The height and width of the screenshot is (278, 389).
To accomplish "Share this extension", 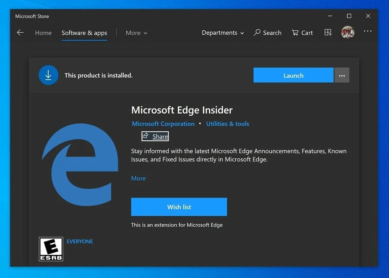I will point(155,136).
